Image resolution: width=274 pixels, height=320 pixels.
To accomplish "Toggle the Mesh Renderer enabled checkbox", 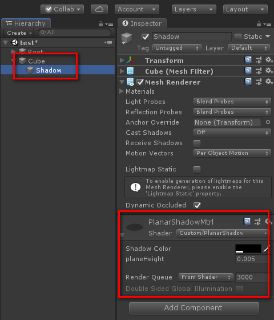I will tap(140, 82).
